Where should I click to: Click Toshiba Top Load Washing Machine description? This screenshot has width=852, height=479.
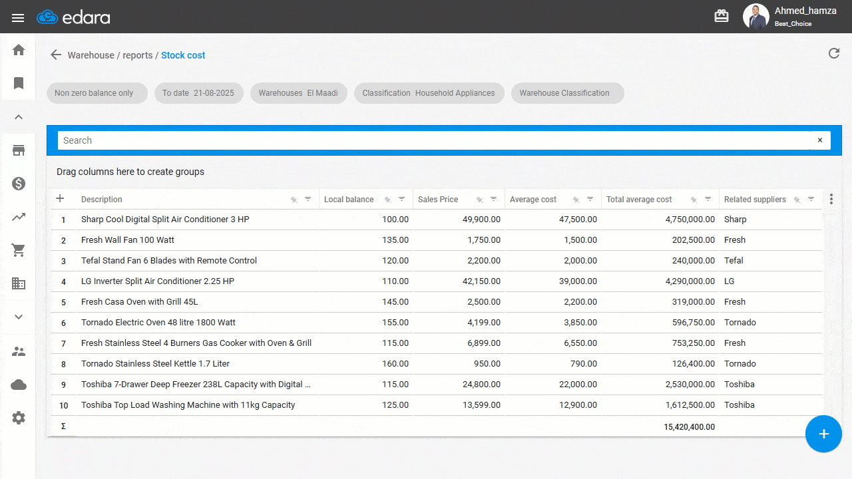pyautogui.click(x=188, y=405)
